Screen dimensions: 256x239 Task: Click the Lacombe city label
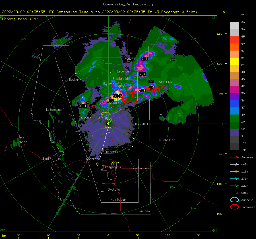coord(123,71)
